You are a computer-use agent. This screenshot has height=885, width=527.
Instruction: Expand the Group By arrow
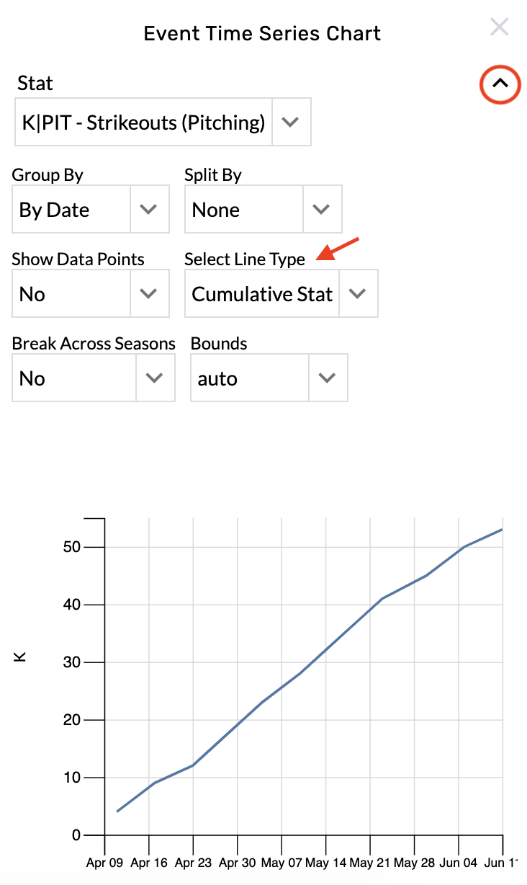coord(149,210)
